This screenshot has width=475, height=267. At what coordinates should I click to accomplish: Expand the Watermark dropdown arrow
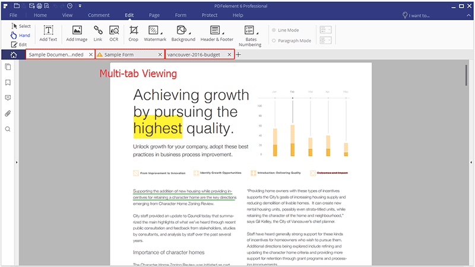pos(161,33)
